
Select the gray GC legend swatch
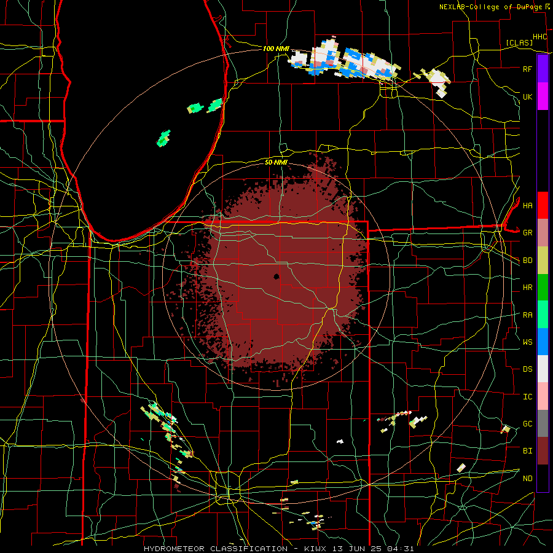coord(543,423)
